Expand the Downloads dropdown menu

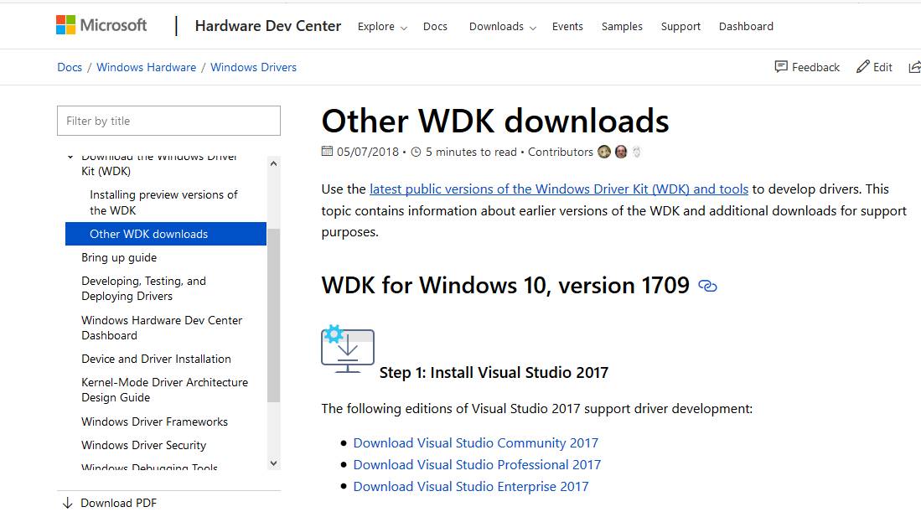click(502, 27)
